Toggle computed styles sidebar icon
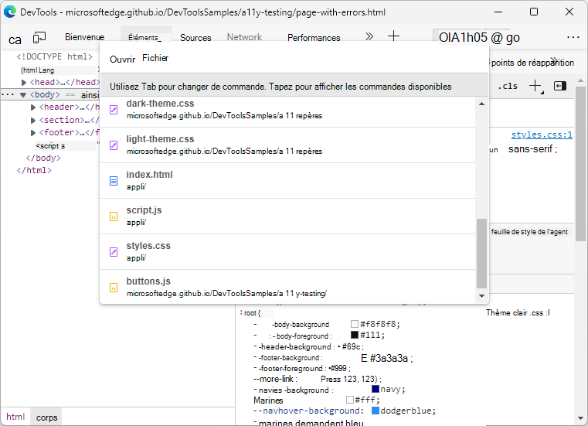The image size is (588, 426). (560, 86)
